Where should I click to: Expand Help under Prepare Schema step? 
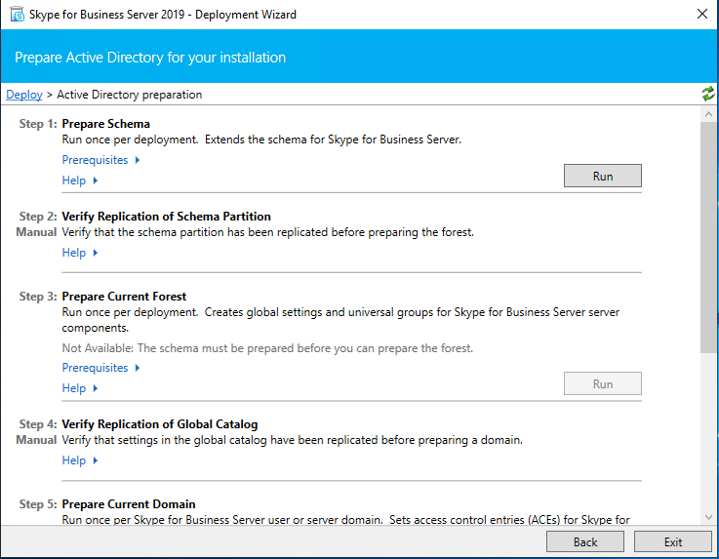pos(80,180)
